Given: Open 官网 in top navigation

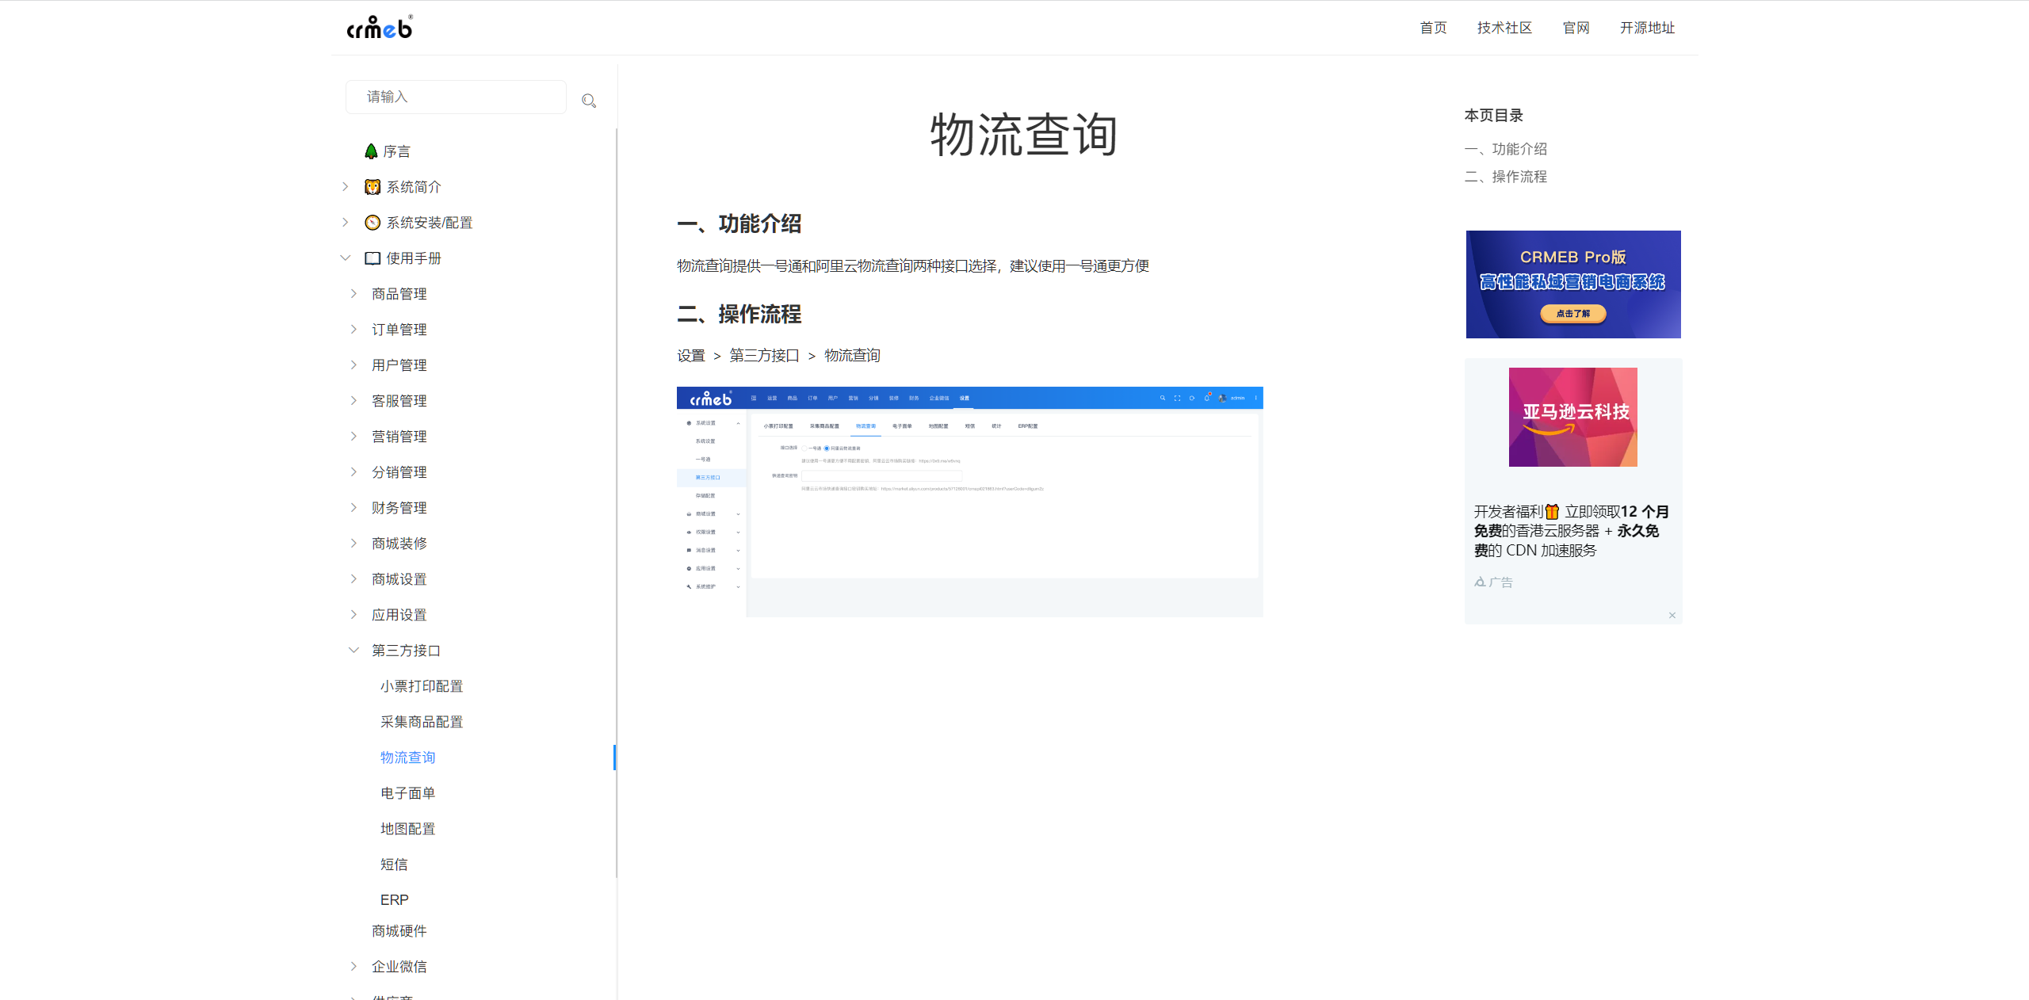Looking at the screenshot, I should (1576, 28).
